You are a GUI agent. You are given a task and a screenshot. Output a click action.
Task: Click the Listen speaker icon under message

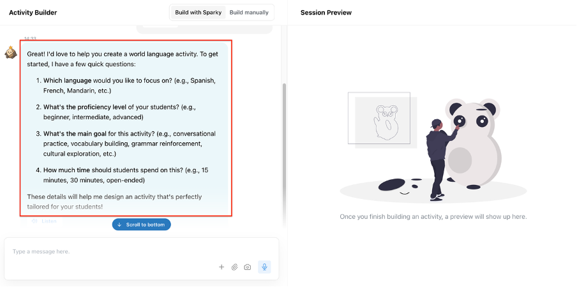[34, 221]
